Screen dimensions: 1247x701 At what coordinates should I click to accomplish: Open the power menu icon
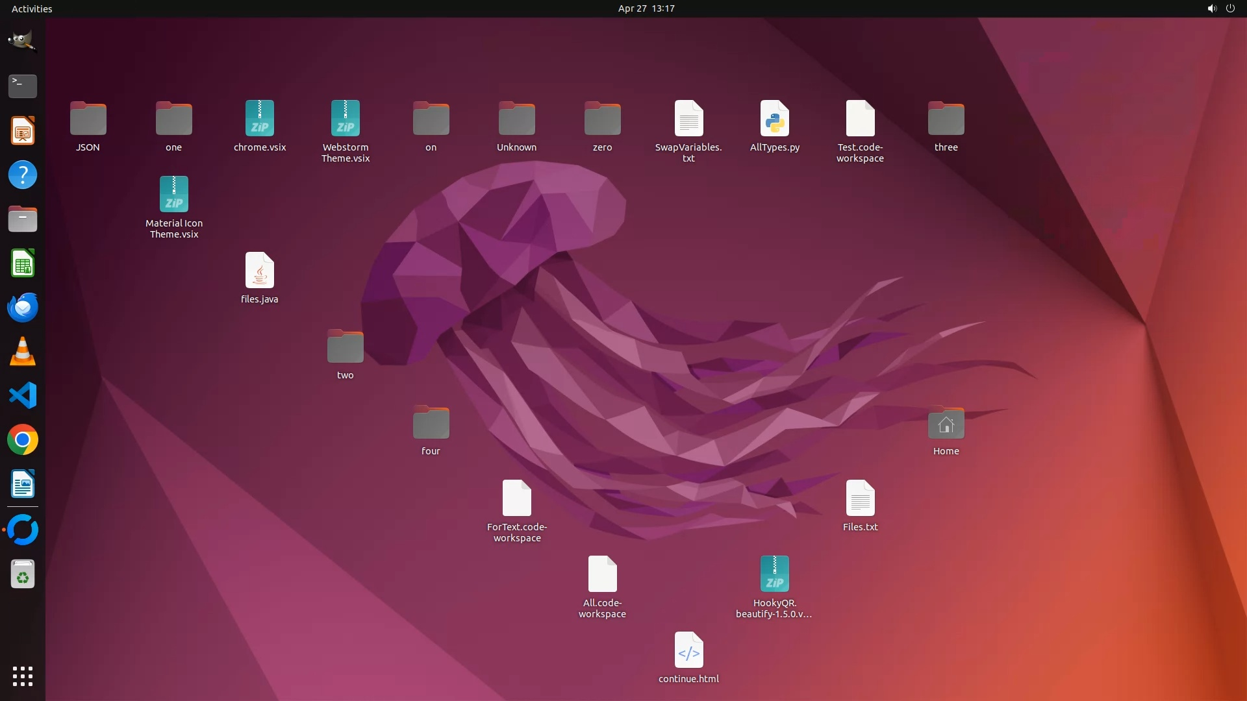(1230, 8)
